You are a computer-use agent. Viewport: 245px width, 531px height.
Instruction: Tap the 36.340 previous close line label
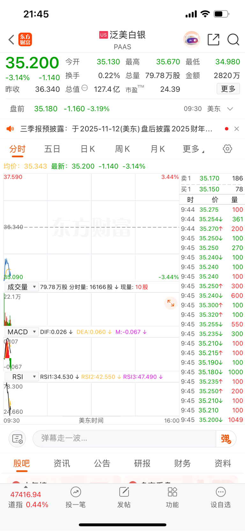point(13,227)
